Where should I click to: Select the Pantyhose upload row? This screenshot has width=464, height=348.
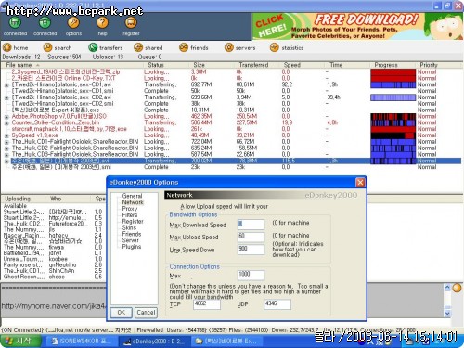[54, 264]
